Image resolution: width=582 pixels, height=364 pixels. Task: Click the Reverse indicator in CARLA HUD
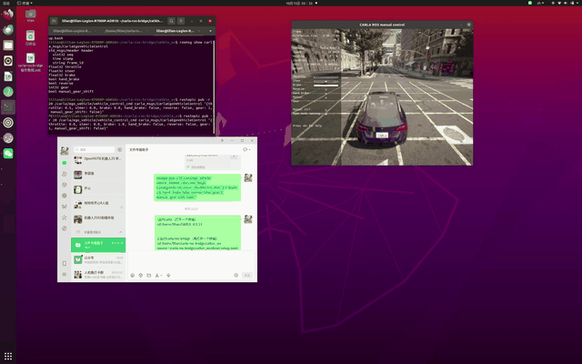click(x=326, y=89)
